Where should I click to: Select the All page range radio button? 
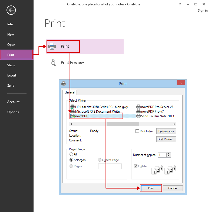71,154
